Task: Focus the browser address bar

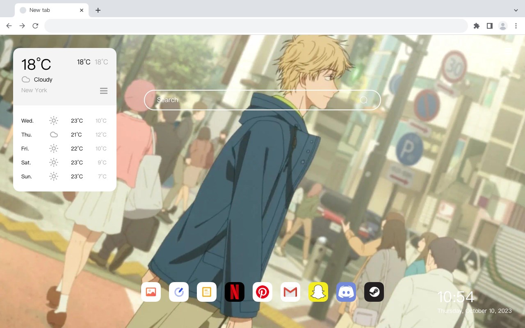Action: (x=256, y=26)
